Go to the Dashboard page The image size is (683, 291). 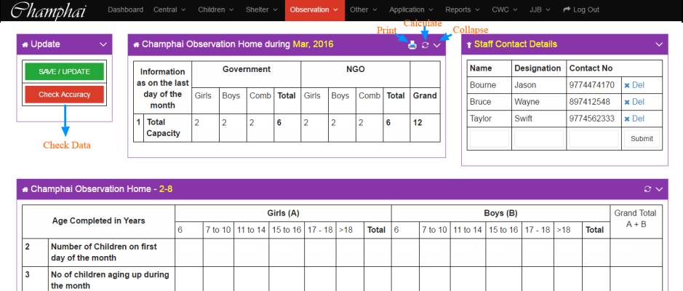coord(127,9)
